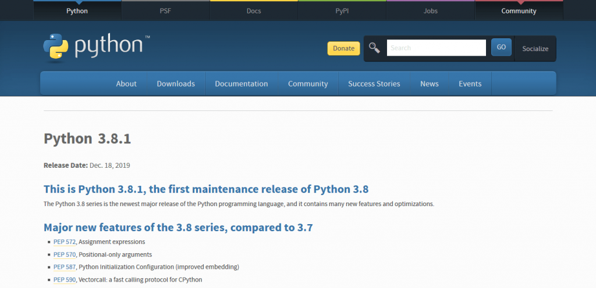Viewport: 596px width, 288px height.
Task: Follow the PEP 590 link
Action: tap(65, 280)
